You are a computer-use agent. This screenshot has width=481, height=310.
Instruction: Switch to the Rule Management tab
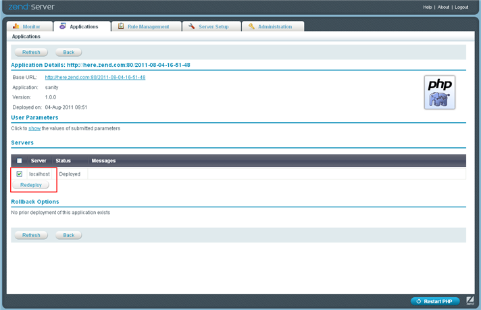pyautogui.click(x=147, y=27)
